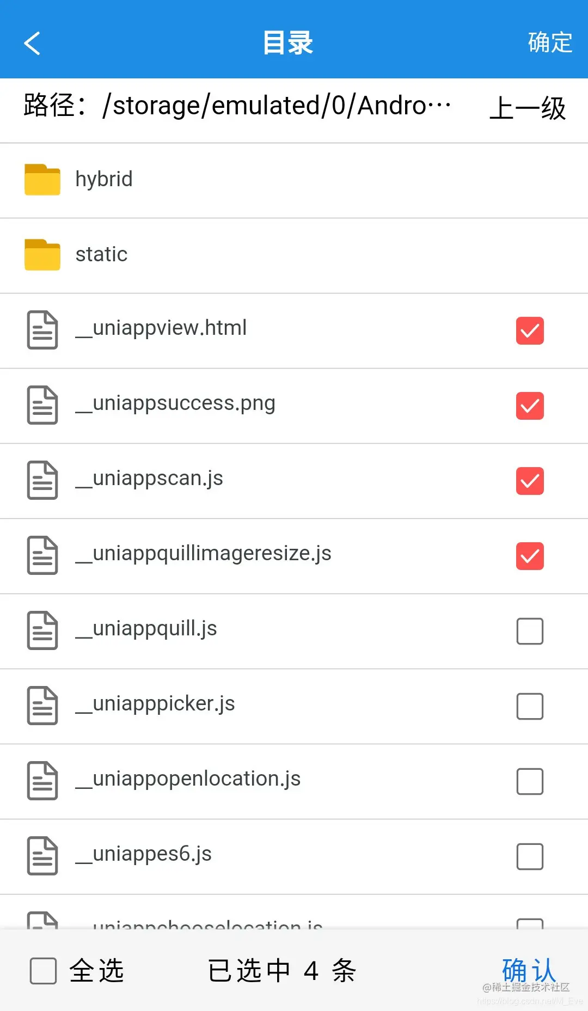Tap the blue 确认 button

tap(529, 970)
